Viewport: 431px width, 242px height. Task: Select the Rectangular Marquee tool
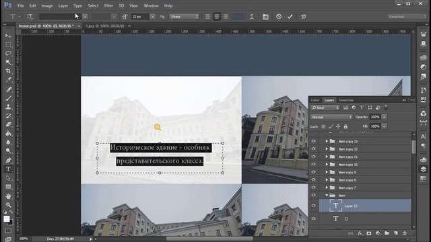pos(8,44)
